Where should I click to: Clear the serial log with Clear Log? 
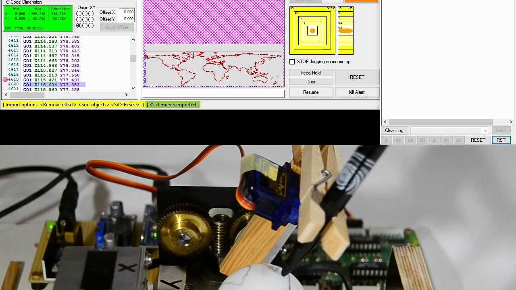pos(394,130)
